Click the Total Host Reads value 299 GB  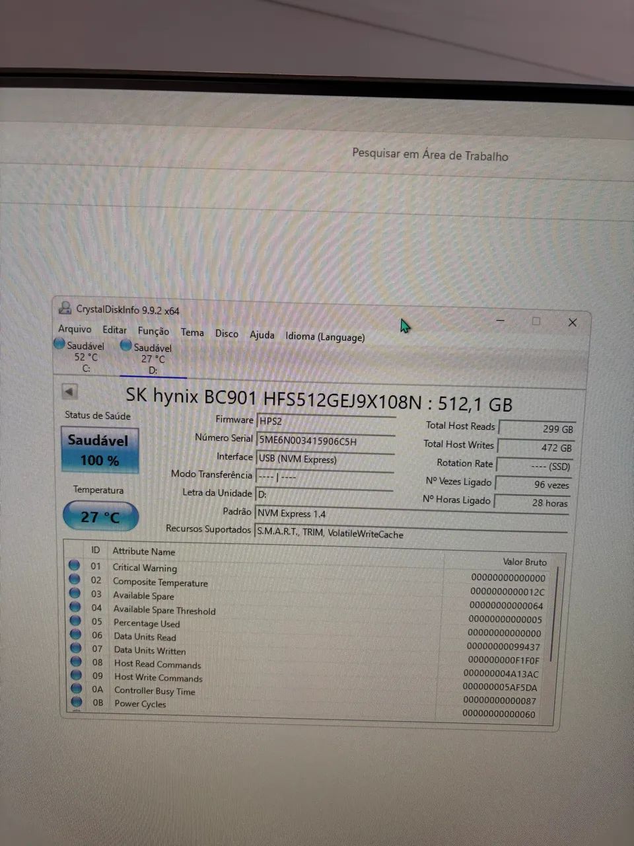click(538, 428)
